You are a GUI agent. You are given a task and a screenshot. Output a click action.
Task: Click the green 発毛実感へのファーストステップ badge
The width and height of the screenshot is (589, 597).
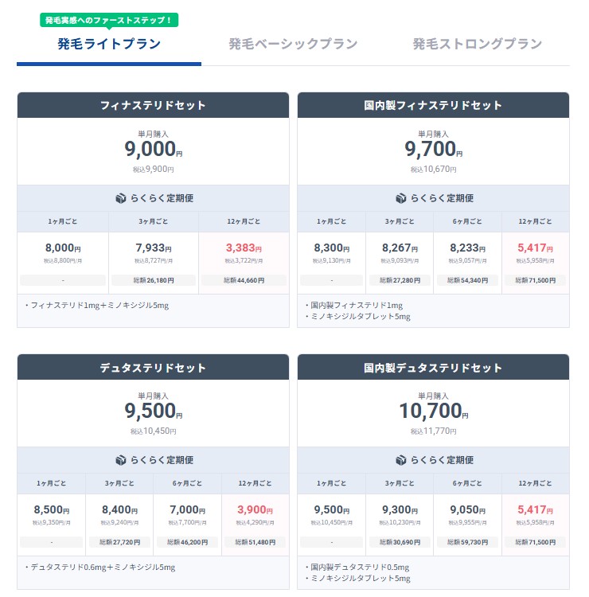109,20
